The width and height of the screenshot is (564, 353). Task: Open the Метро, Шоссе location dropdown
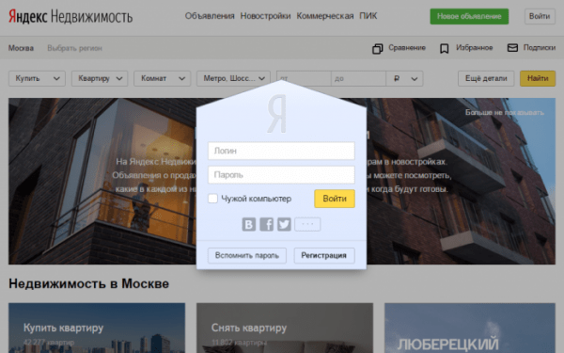[x=233, y=78]
